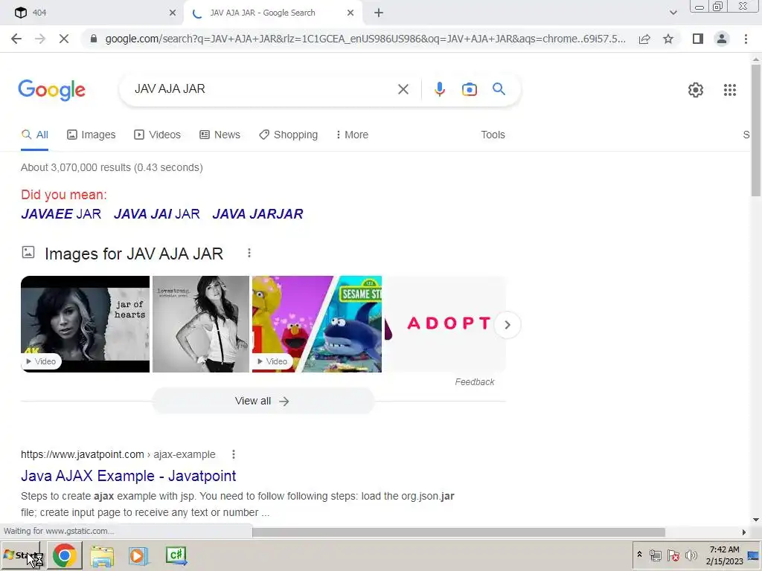Open the jar of hearts video thumbnail
This screenshot has width=762, height=571.
pyautogui.click(x=85, y=324)
